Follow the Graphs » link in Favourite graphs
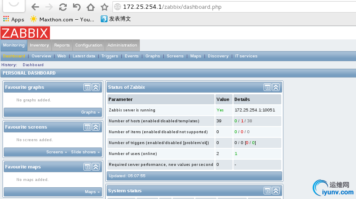The image size is (356, 199). coord(90,112)
